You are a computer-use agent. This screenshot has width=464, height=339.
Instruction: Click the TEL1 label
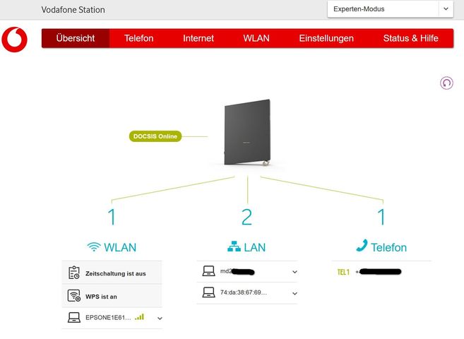click(x=343, y=272)
